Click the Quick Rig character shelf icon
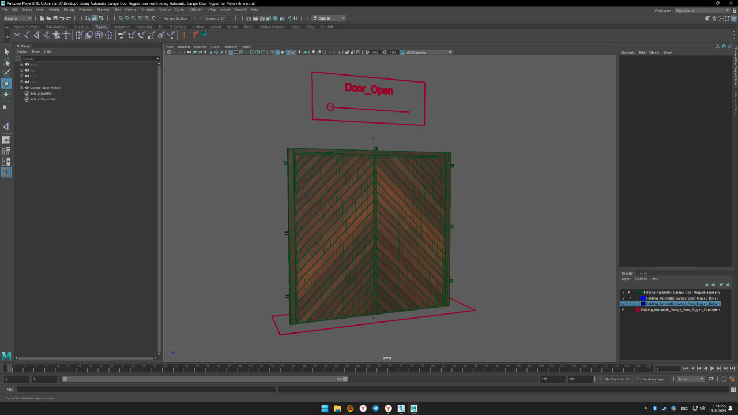Image resolution: width=738 pixels, height=415 pixels. 57,35
